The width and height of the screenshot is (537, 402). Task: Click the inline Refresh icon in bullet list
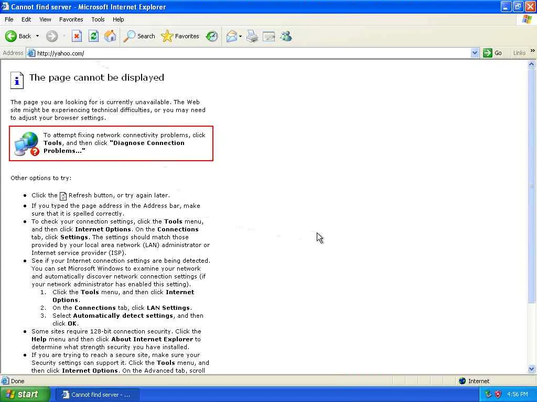click(63, 196)
